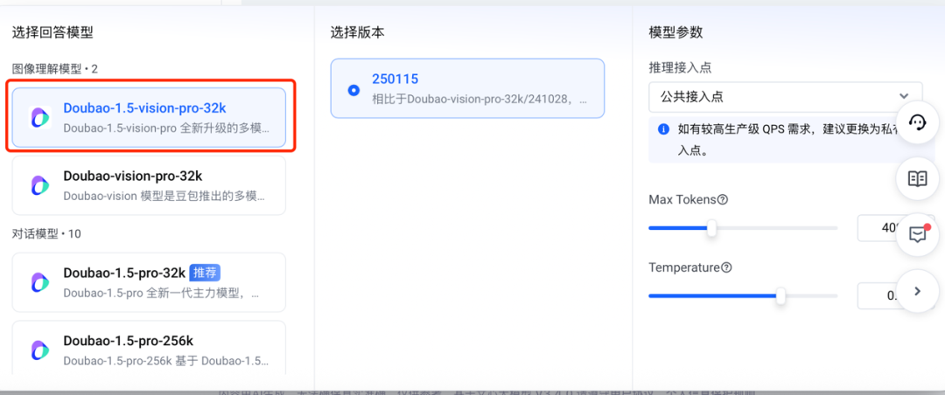Click the blue info icon in QPS notice
945x395 pixels.
click(663, 128)
